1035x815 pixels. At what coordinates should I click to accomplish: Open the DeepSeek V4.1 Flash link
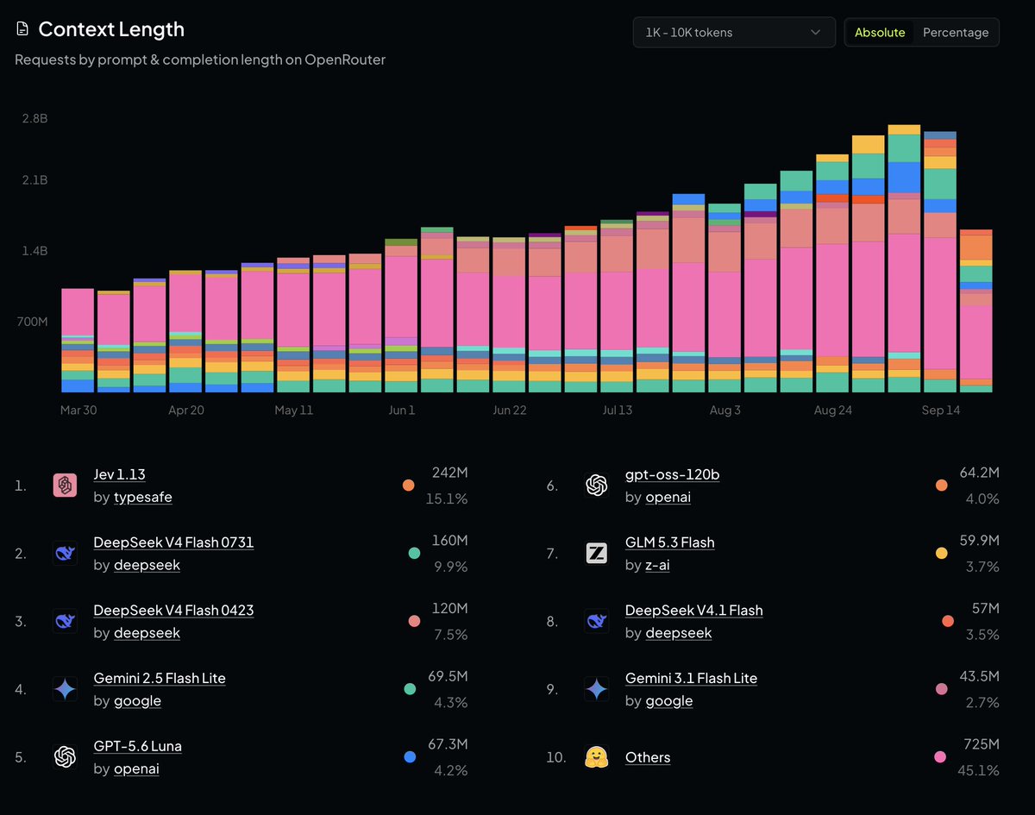[693, 611]
